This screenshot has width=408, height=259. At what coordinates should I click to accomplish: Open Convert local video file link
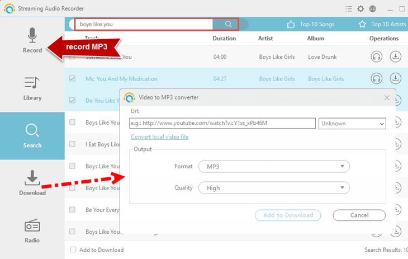pyautogui.click(x=159, y=137)
